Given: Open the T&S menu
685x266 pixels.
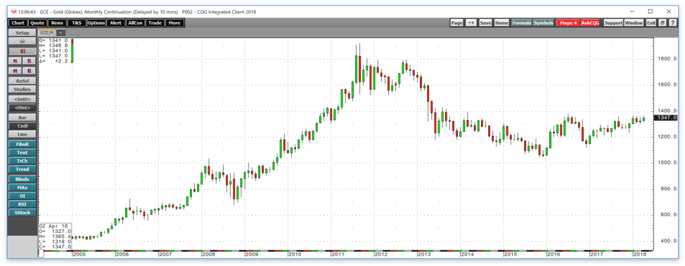Looking at the screenshot, I should pyautogui.click(x=77, y=23).
